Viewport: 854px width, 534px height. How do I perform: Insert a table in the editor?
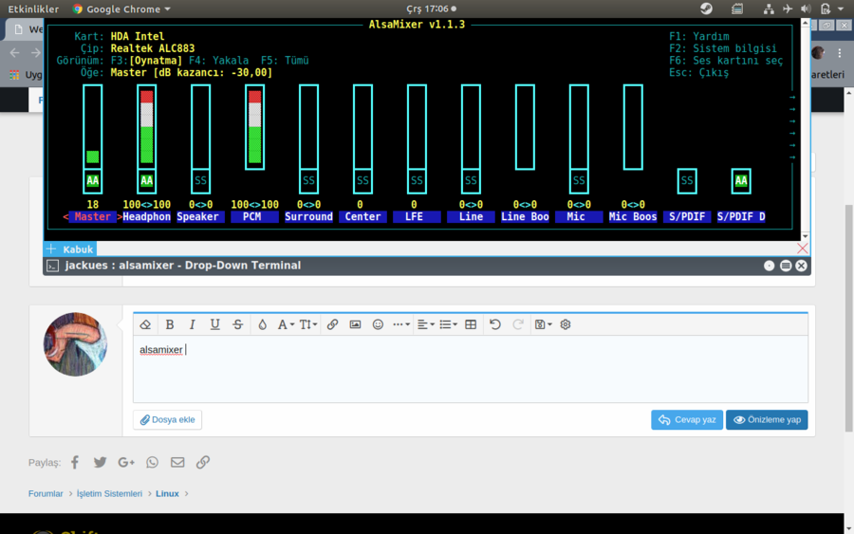pos(471,324)
